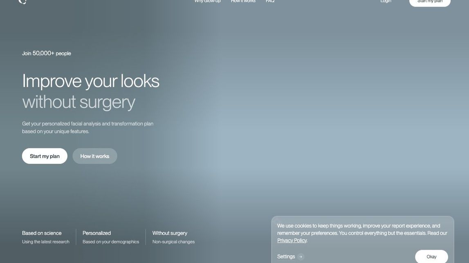The height and width of the screenshot is (263, 469).
Task: Open the Privacy Policy link
Action: [292, 240]
